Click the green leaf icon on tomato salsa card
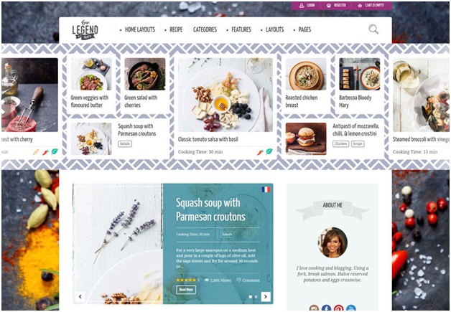Viewport: 451px width, 312px height. coord(269,151)
